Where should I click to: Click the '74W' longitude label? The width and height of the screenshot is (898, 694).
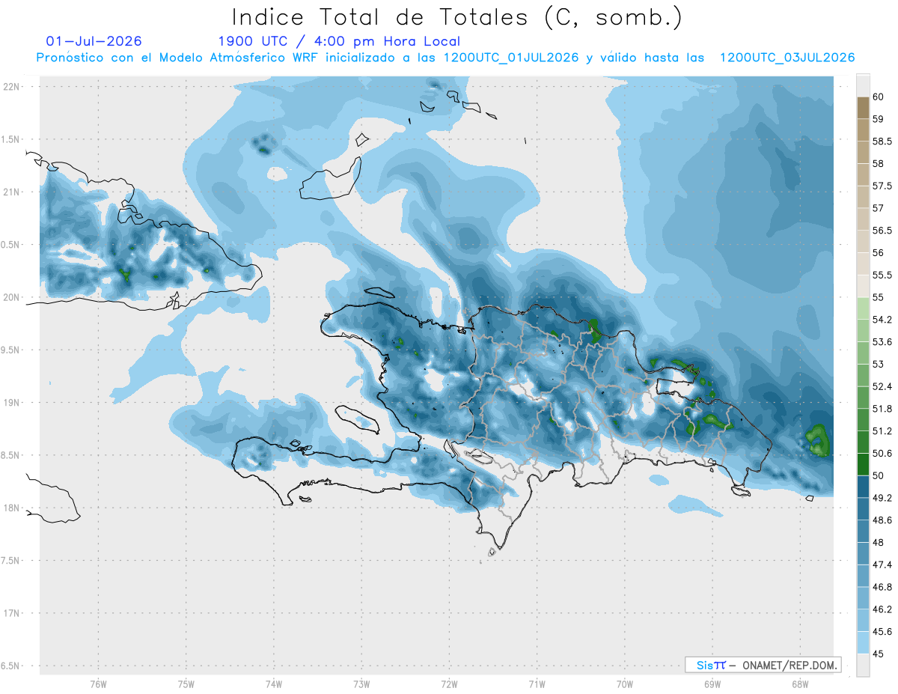pyautogui.click(x=274, y=684)
